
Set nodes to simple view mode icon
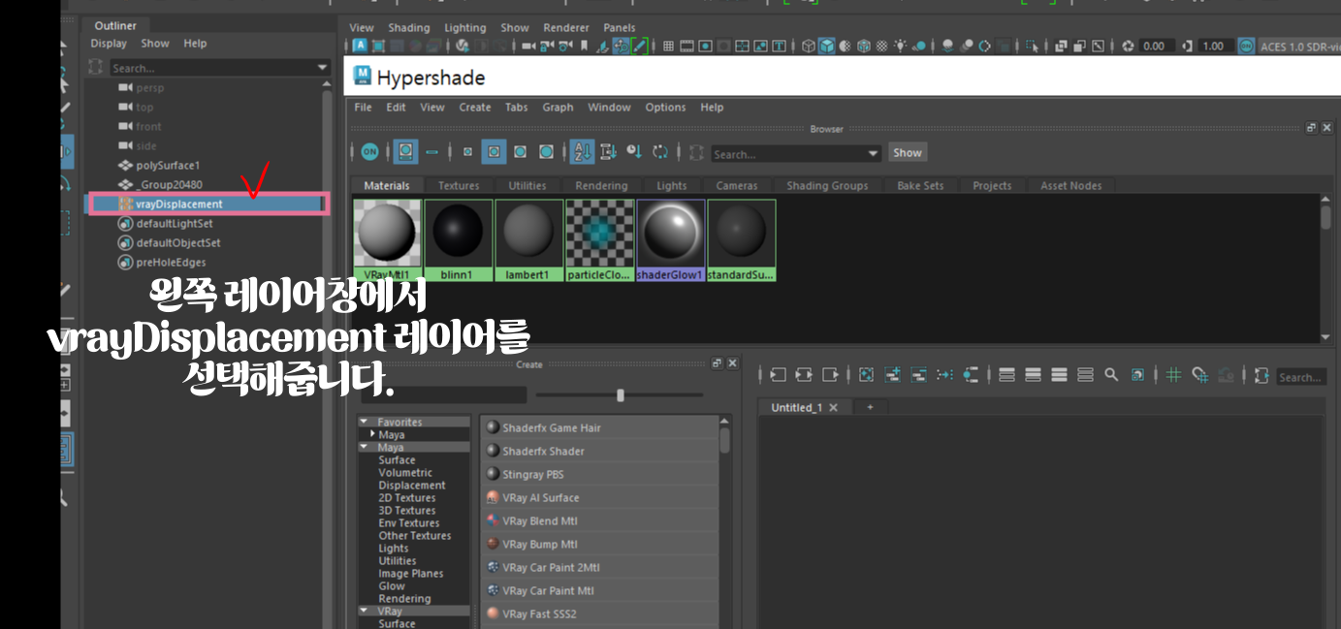tap(1006, 374)
